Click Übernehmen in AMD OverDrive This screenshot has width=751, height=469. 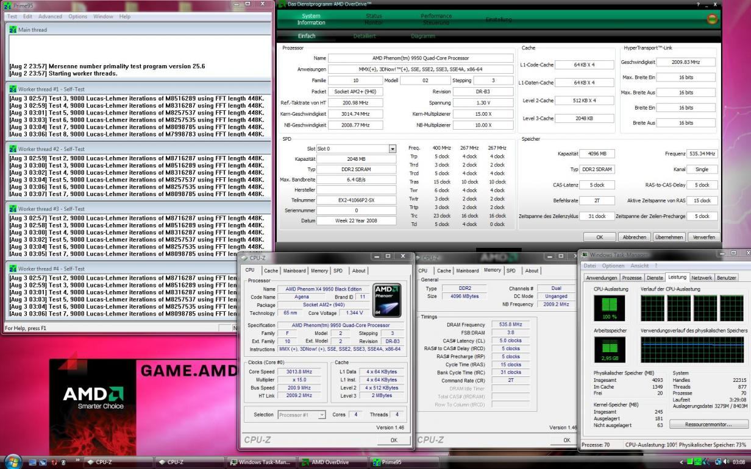(669, 237)
